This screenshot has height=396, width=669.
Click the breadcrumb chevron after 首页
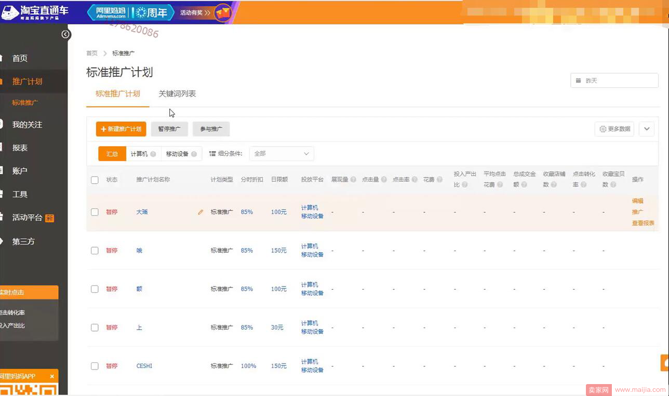105,53
